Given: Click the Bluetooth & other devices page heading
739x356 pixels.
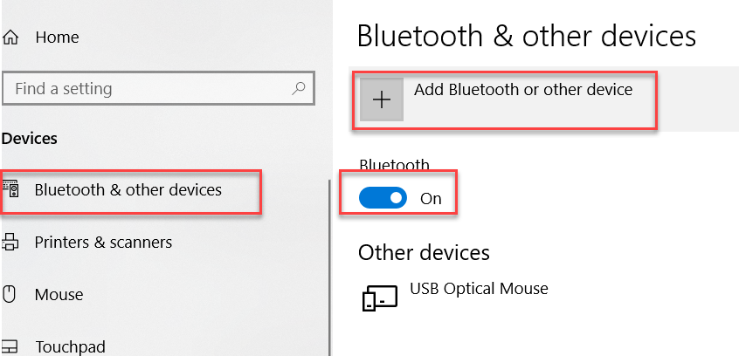Looking at the screenshot, I should pyautogui.click(x=527, y=36).
